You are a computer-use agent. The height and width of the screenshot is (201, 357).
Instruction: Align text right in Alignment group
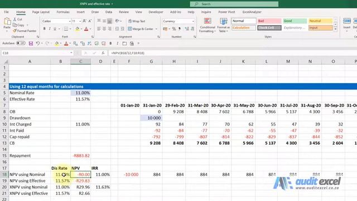coord(109,28)
